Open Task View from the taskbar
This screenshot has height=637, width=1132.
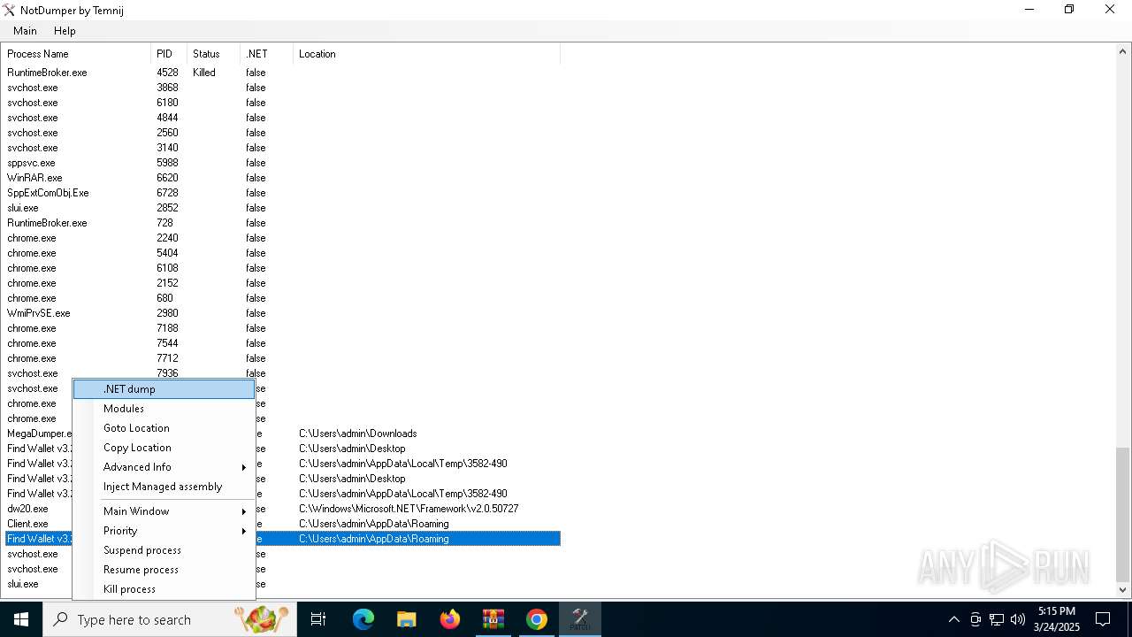[x=318, y=619]
